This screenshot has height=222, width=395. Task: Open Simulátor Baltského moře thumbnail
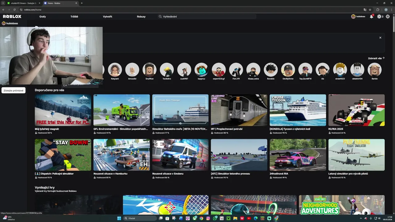(180, 110)
